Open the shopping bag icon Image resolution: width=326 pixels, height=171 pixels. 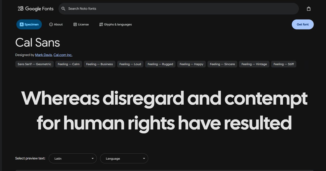(x=309, y=9)
